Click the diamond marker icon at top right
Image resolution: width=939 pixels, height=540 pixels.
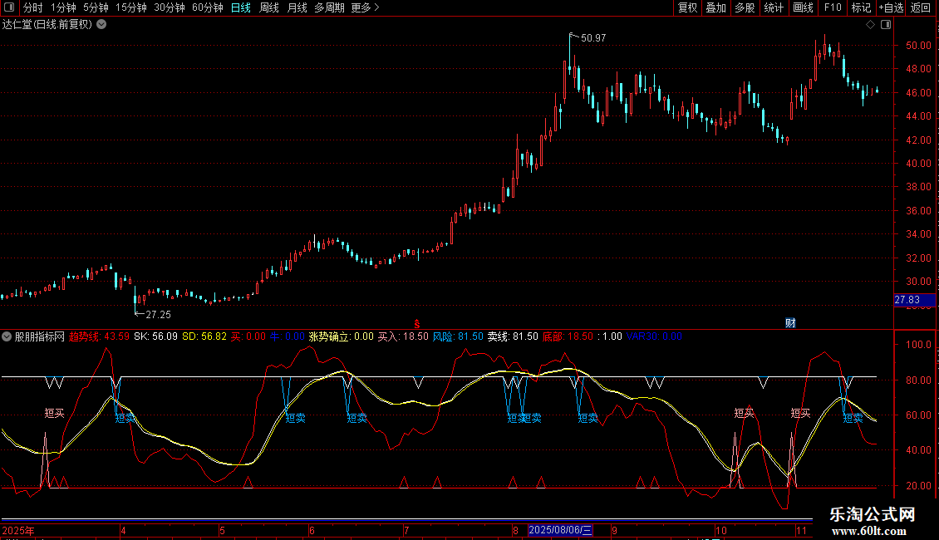(x=870, y=24)
